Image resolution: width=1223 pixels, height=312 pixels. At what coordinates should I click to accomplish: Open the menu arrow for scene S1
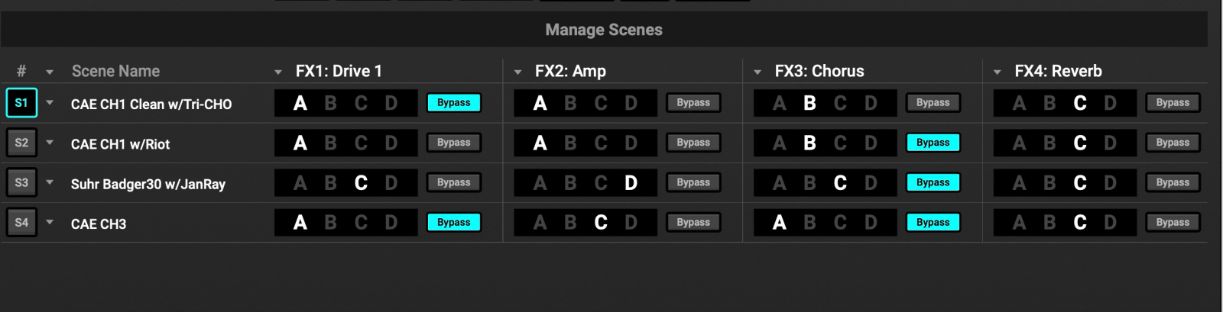point(50,102)
